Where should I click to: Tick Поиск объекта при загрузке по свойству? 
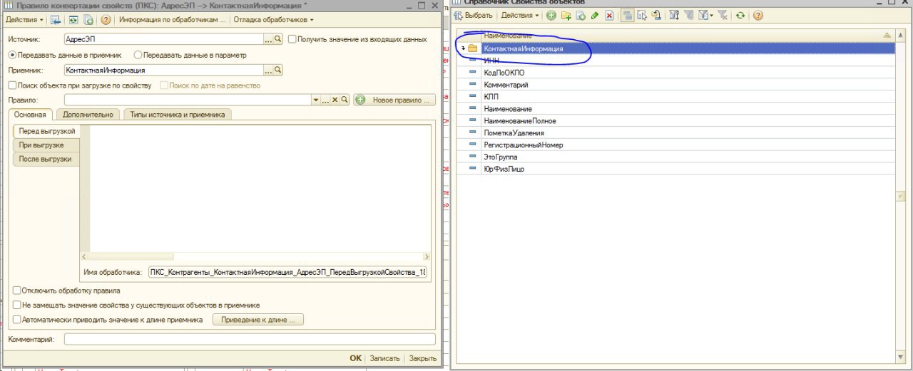tap(12, 85)
